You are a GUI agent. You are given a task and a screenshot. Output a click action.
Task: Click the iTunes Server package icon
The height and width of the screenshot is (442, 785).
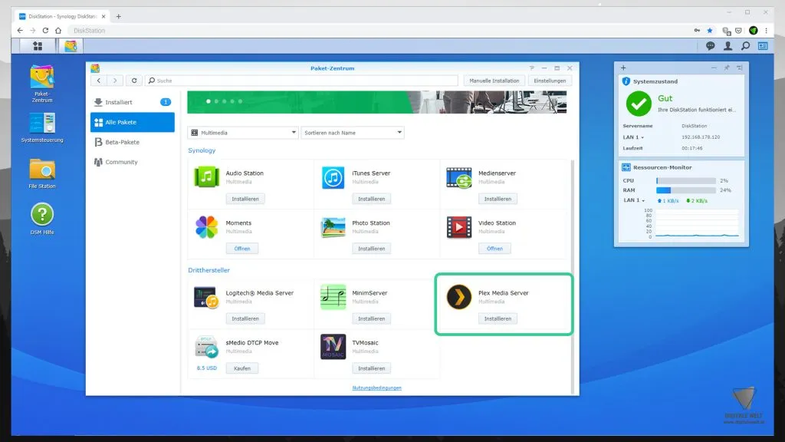point(333,177)
